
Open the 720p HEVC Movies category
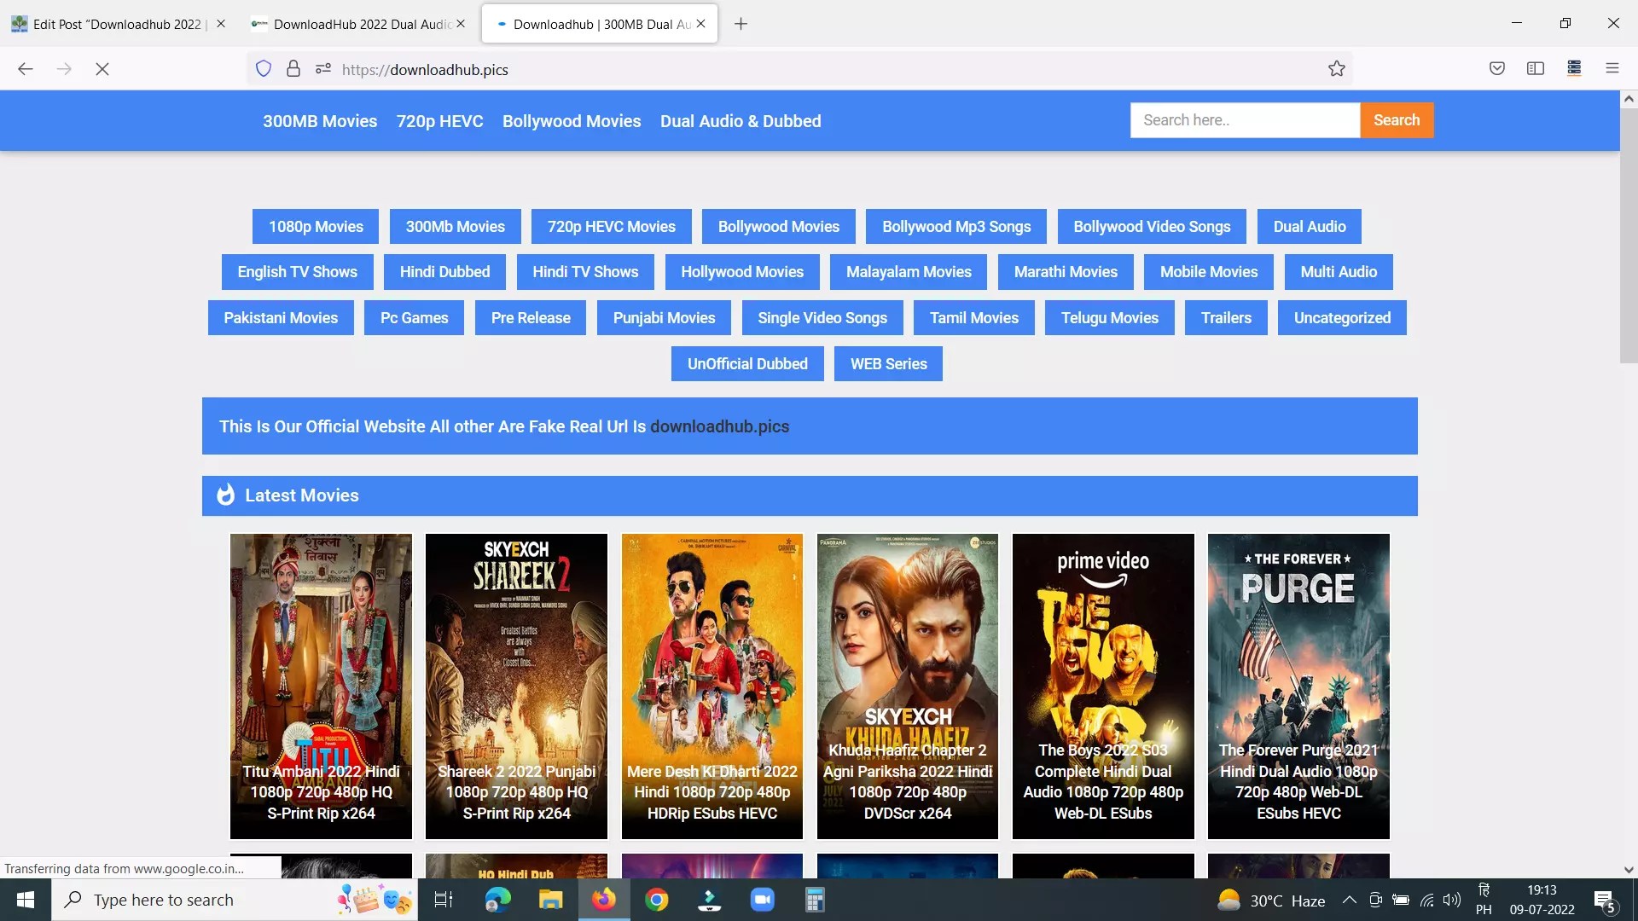pyautogui.click(x=611, y=227)
